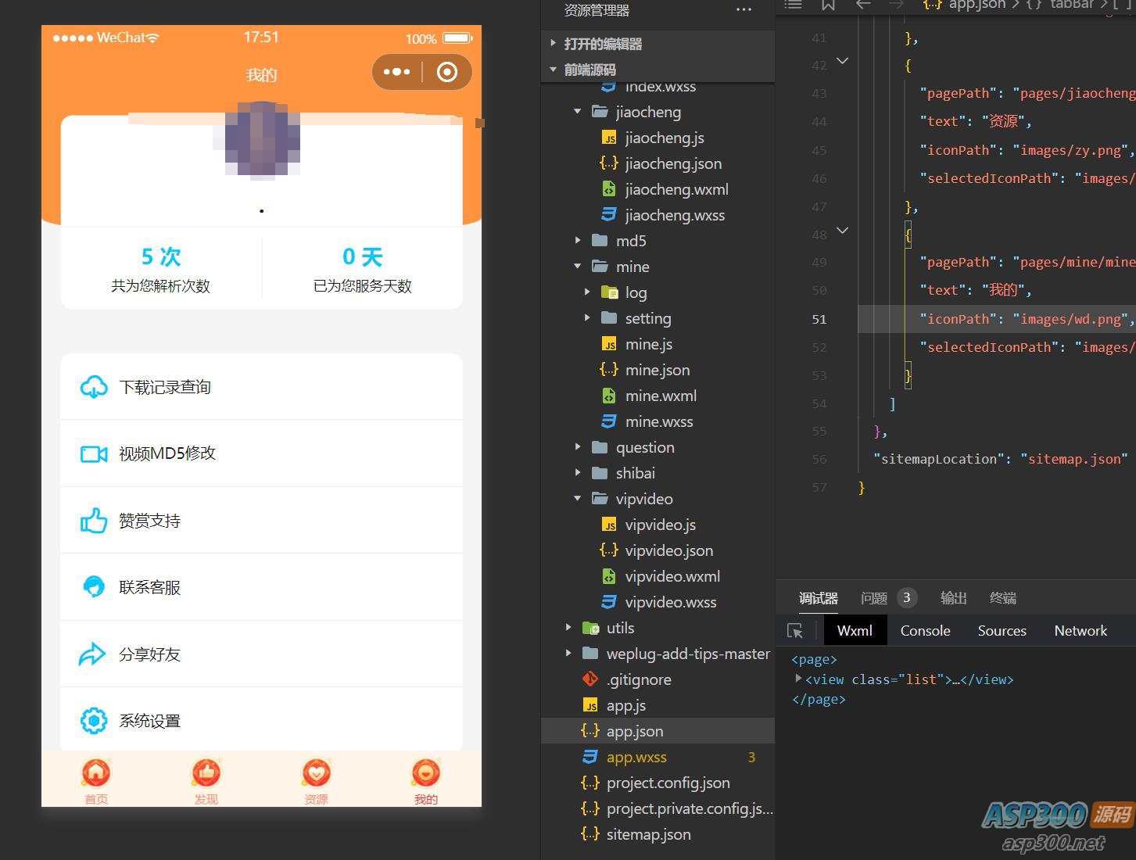Switch to the 资源 bottom tab
Viewport: 1136px width, 860px height.
point(316,780)
